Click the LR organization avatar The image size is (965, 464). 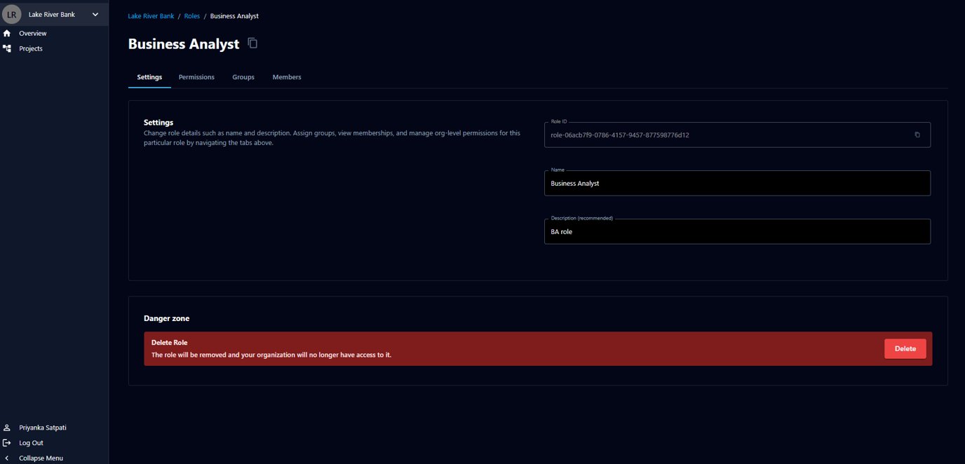click(12, 14)
